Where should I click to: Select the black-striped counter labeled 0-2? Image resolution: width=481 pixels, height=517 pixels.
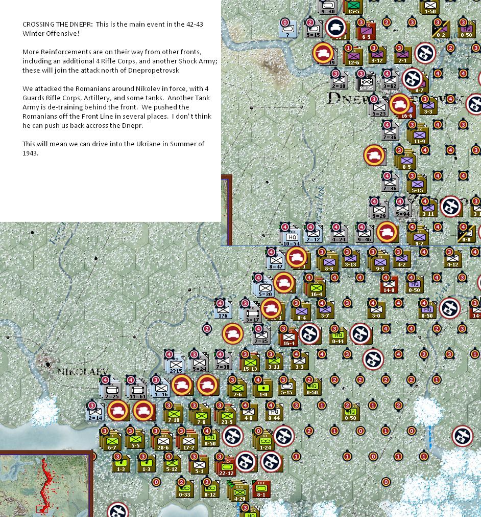coord(441,29)
